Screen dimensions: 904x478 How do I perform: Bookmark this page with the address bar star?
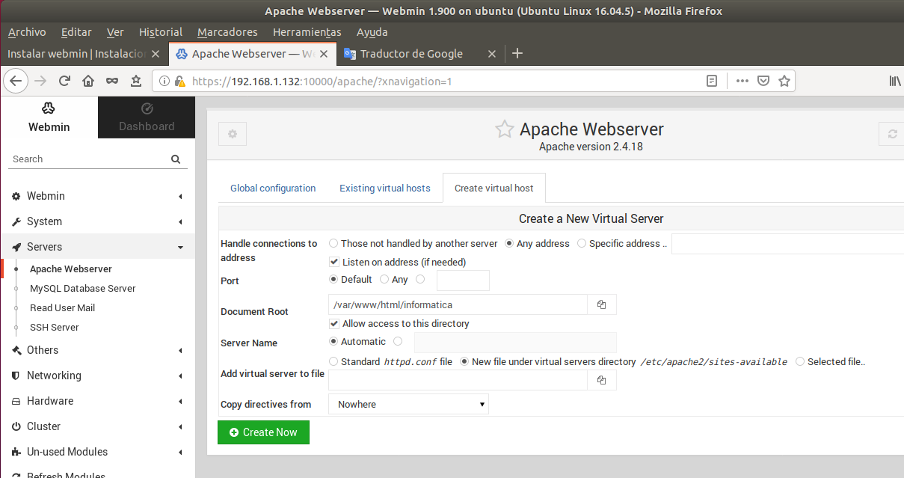[784, 81]
